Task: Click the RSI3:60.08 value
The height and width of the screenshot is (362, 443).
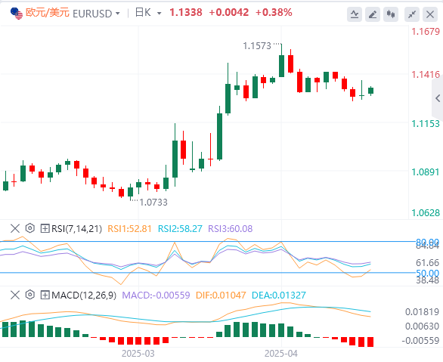Action: [x=231, y=228]
